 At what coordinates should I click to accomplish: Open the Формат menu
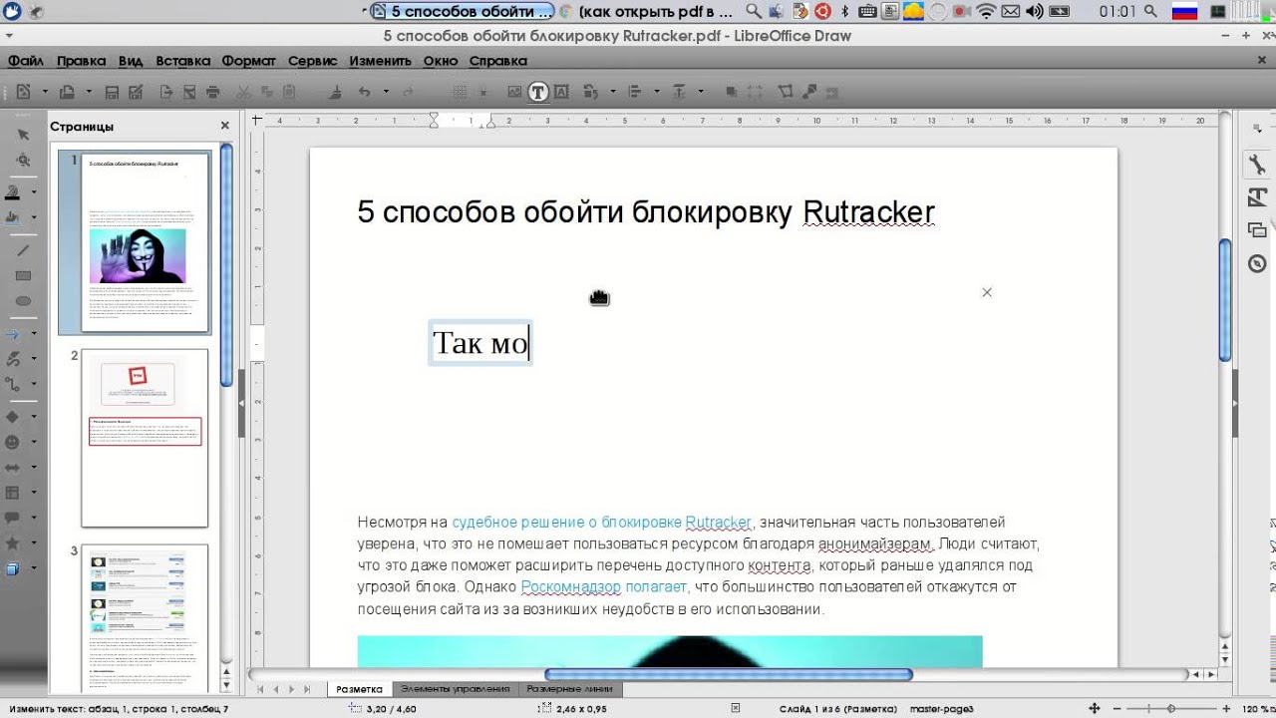(x=248, y=61)
